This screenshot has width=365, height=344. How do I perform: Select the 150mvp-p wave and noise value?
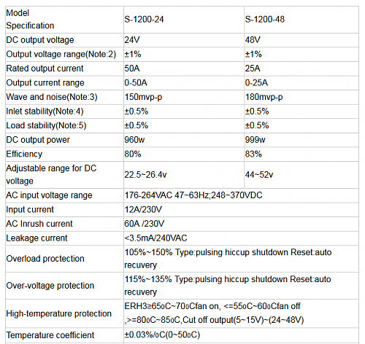point(143,97)
